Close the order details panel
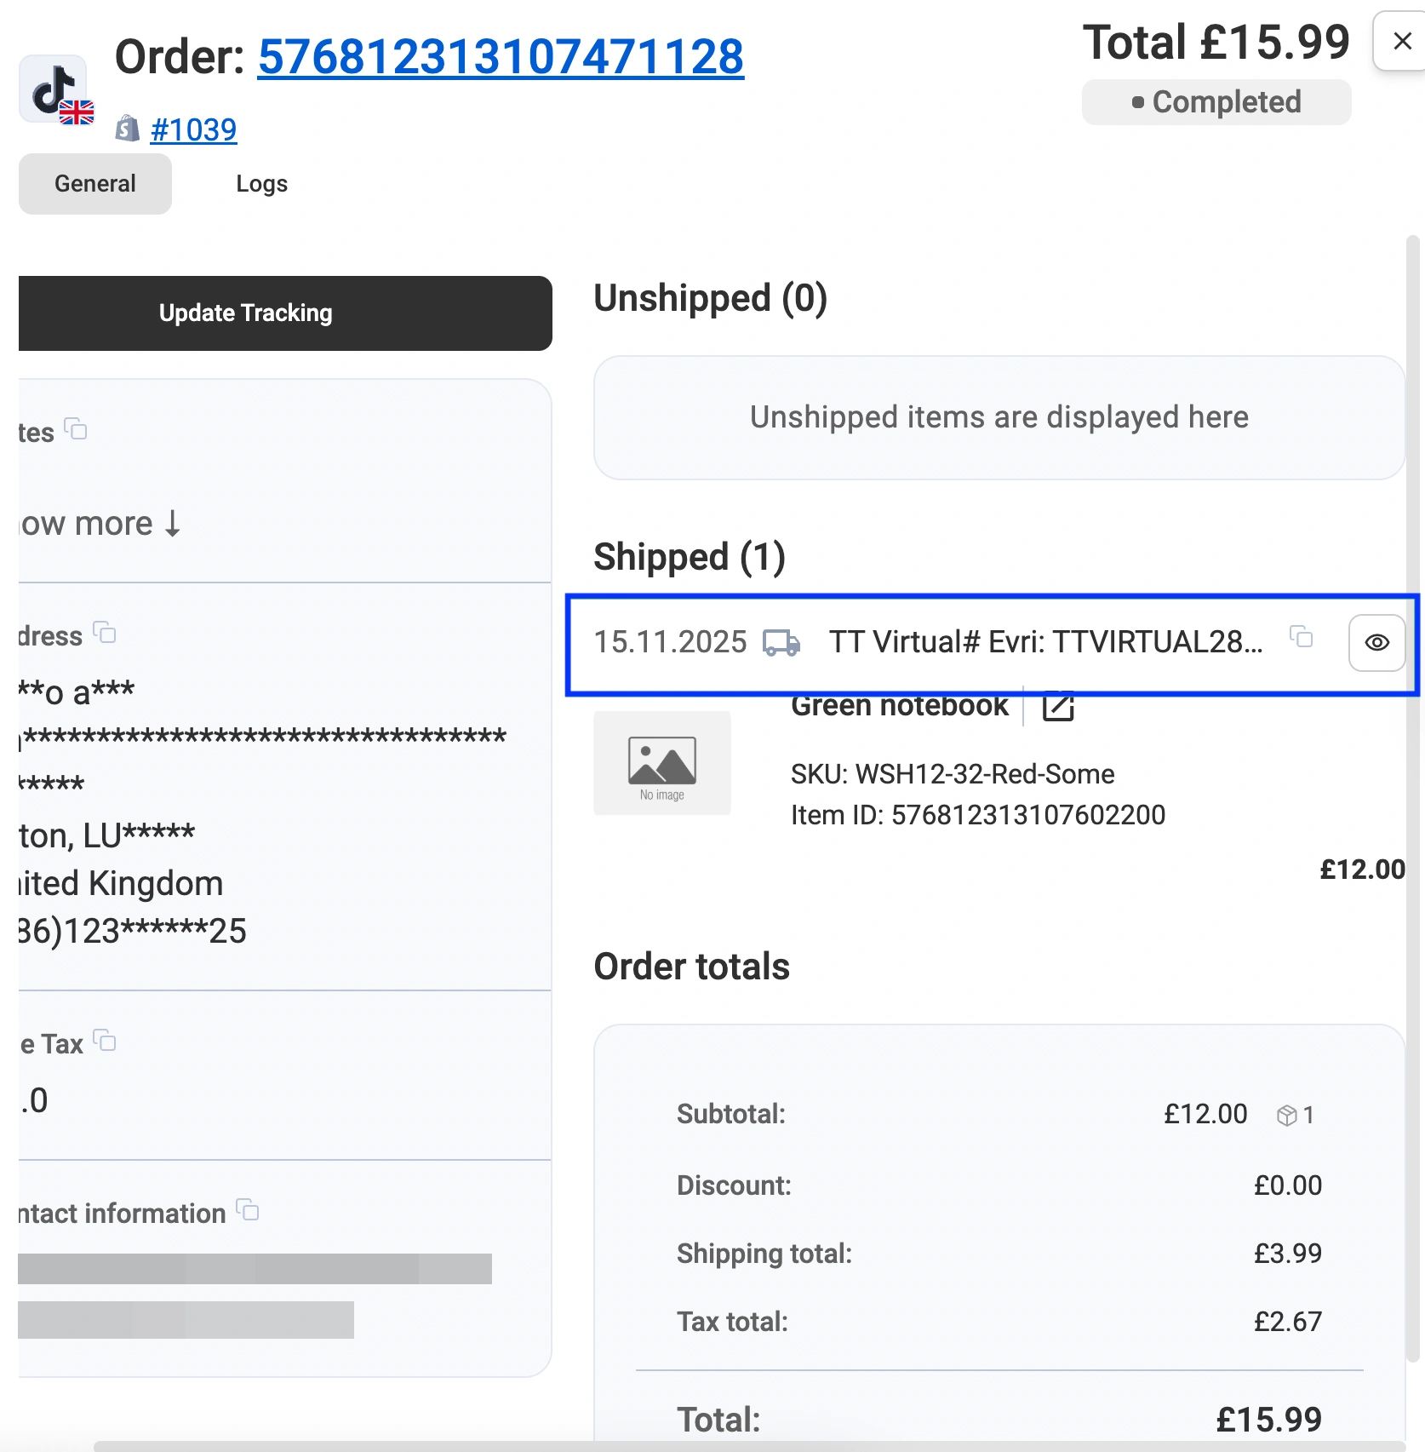1425x1452 pixels. (x=1402, y=41)
